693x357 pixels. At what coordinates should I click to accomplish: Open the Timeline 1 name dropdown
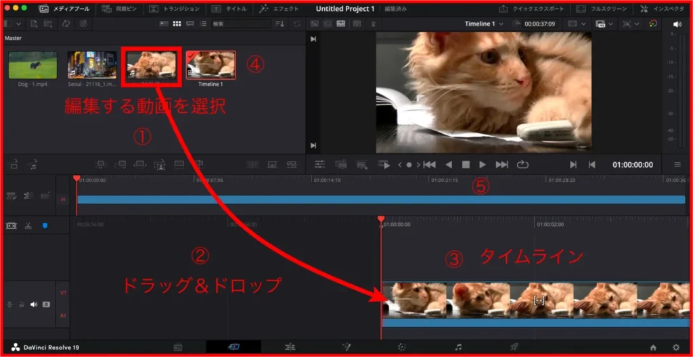click(x=483, y=24)
